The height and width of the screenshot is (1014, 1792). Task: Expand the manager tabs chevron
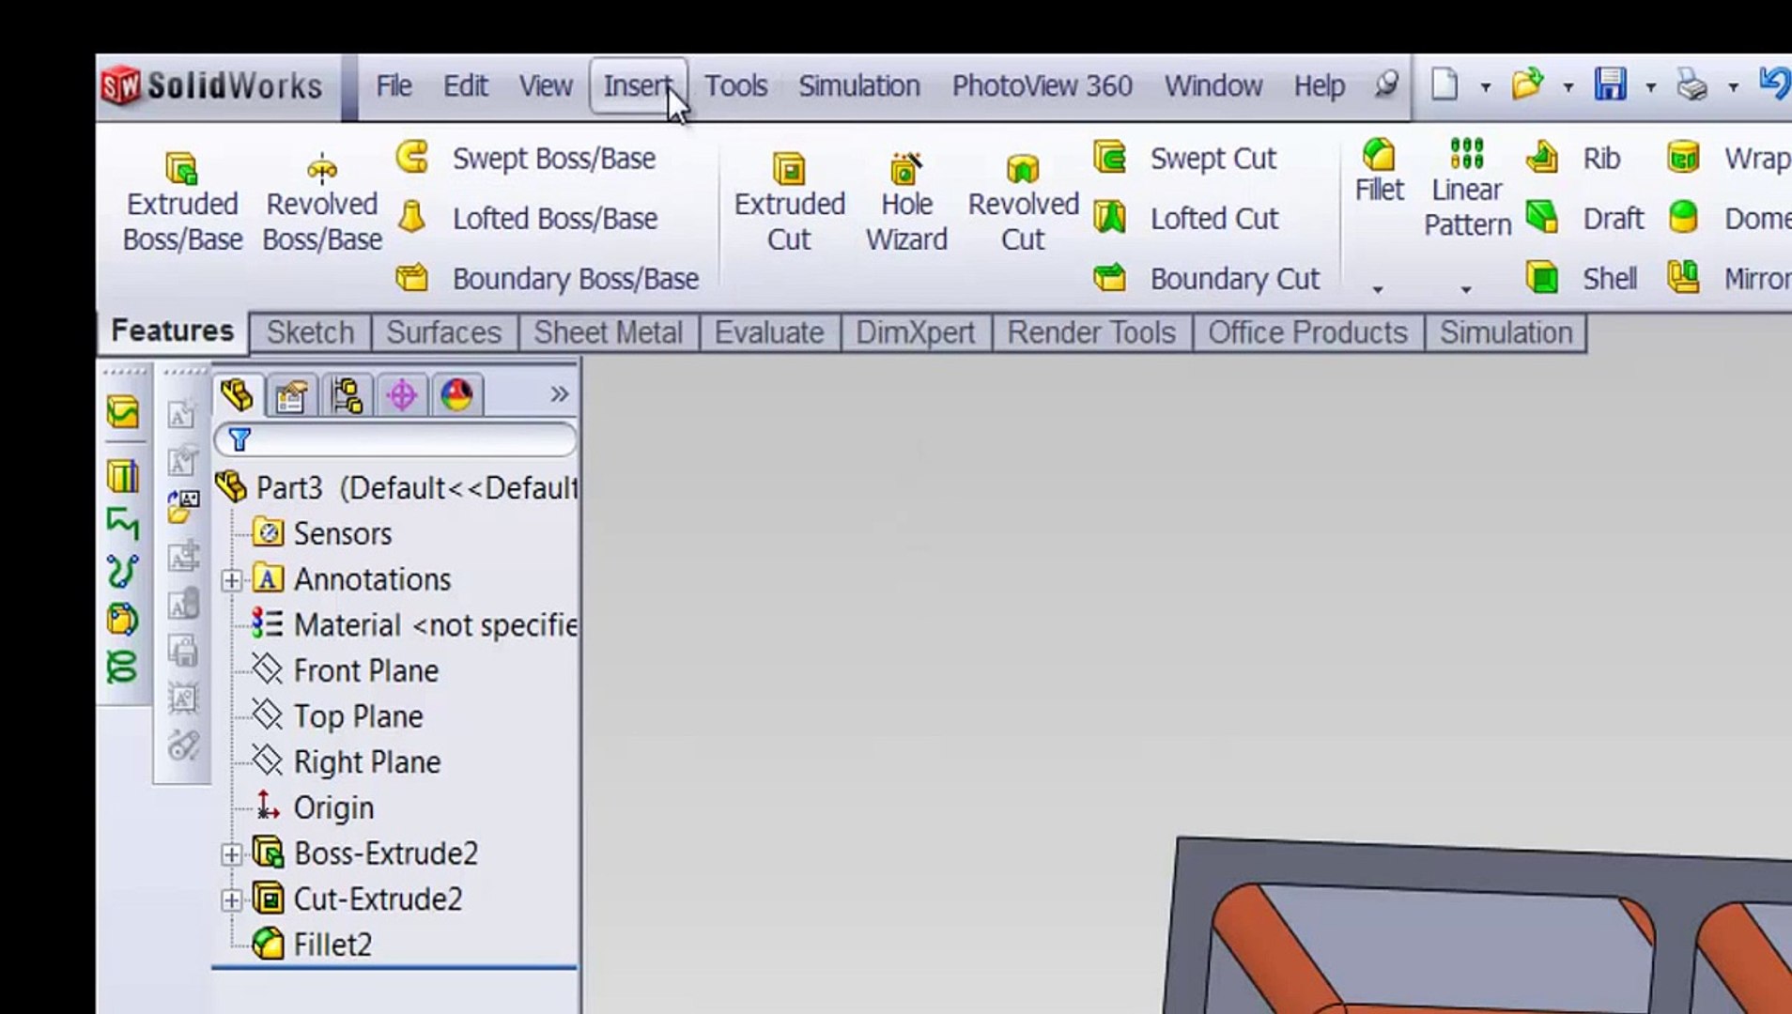560,394
